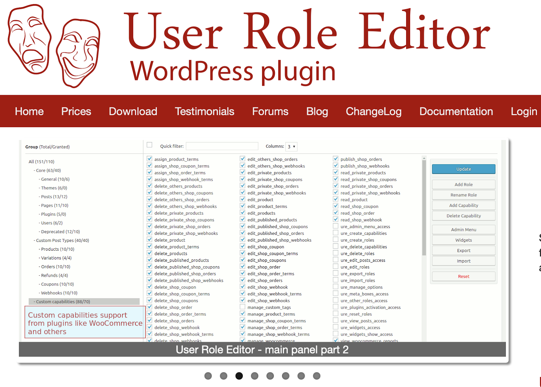Click the Login link
Viewport: 541px width, 387px height.
(x=524, y=111)
